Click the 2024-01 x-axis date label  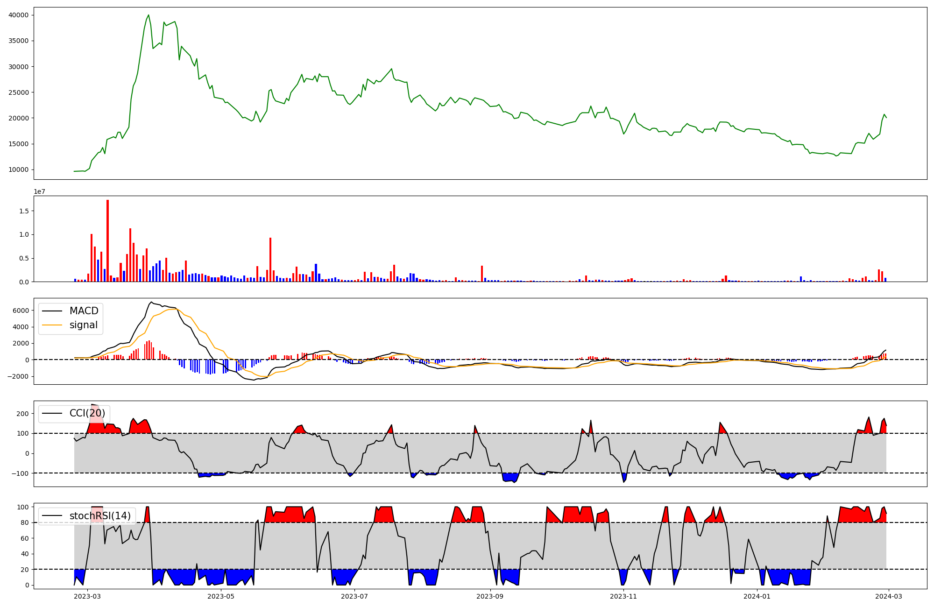[757, 596]
